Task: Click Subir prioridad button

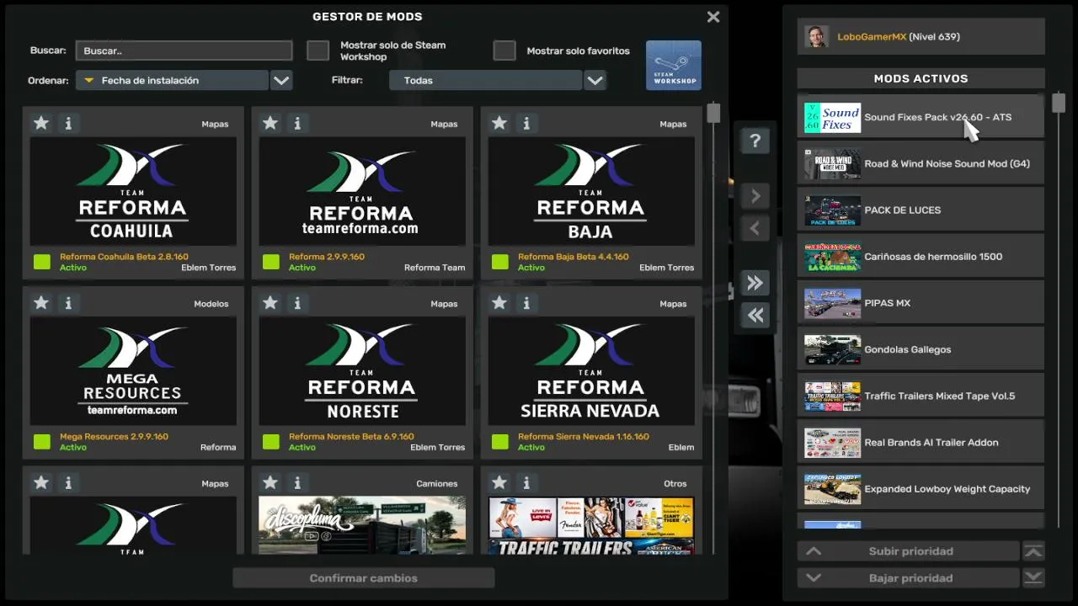Action: click(x=909, y=551)
